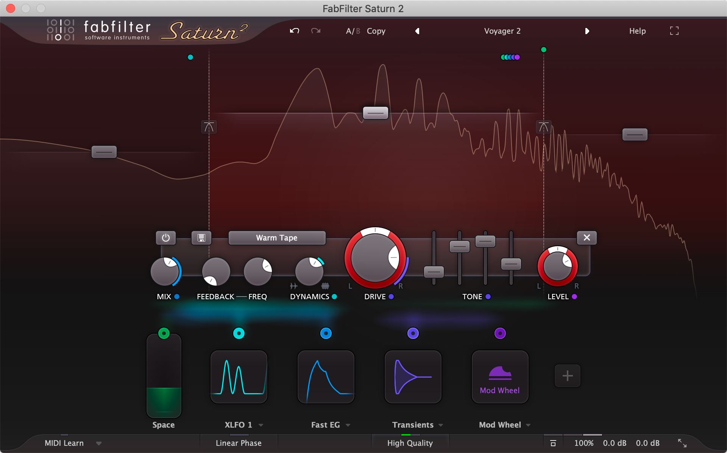
Task: Click the add modulator plus button
Action: click(x=568, y=375)
